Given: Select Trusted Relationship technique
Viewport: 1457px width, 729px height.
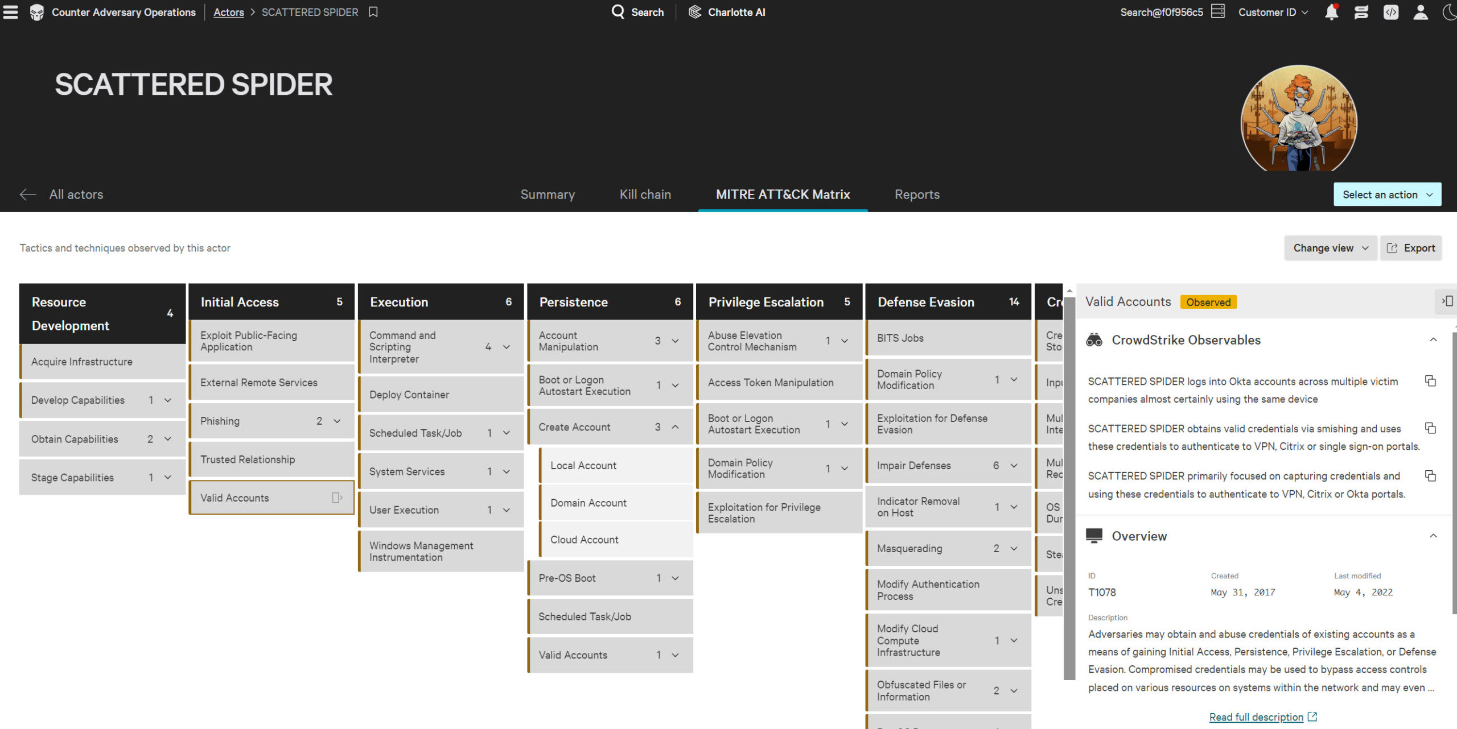Looking at the screenshot, I should point(271,459).
